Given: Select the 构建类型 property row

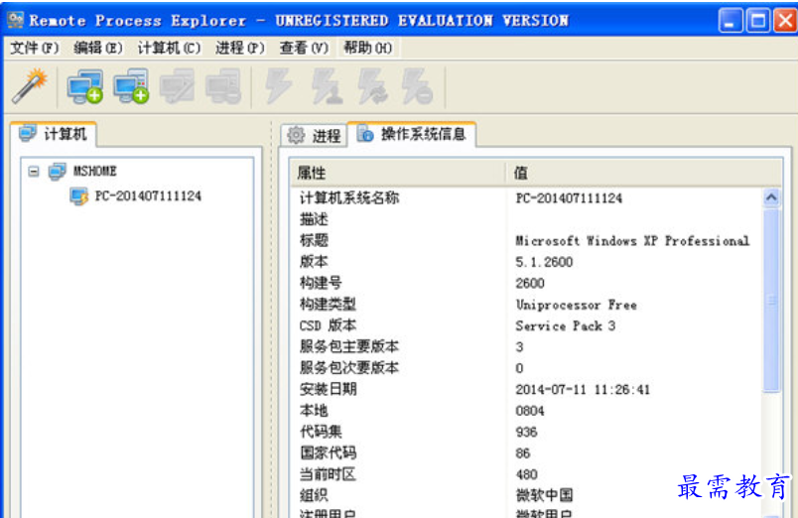Looking at the screenshot, I should 526,305.
